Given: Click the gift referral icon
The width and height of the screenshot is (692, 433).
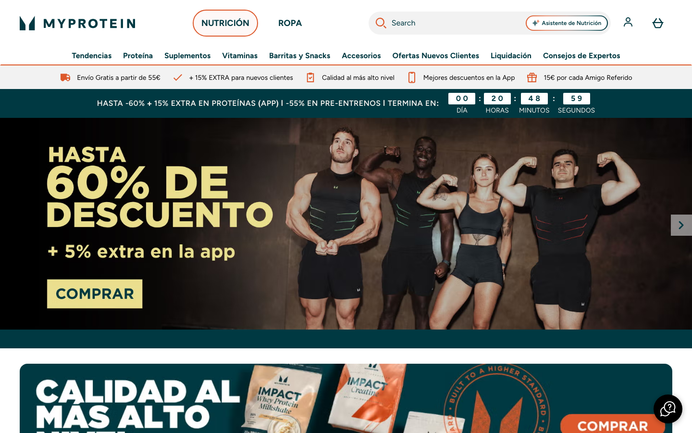Looking at the screenshot, I should pyautogui.click(x=532, y=77).
